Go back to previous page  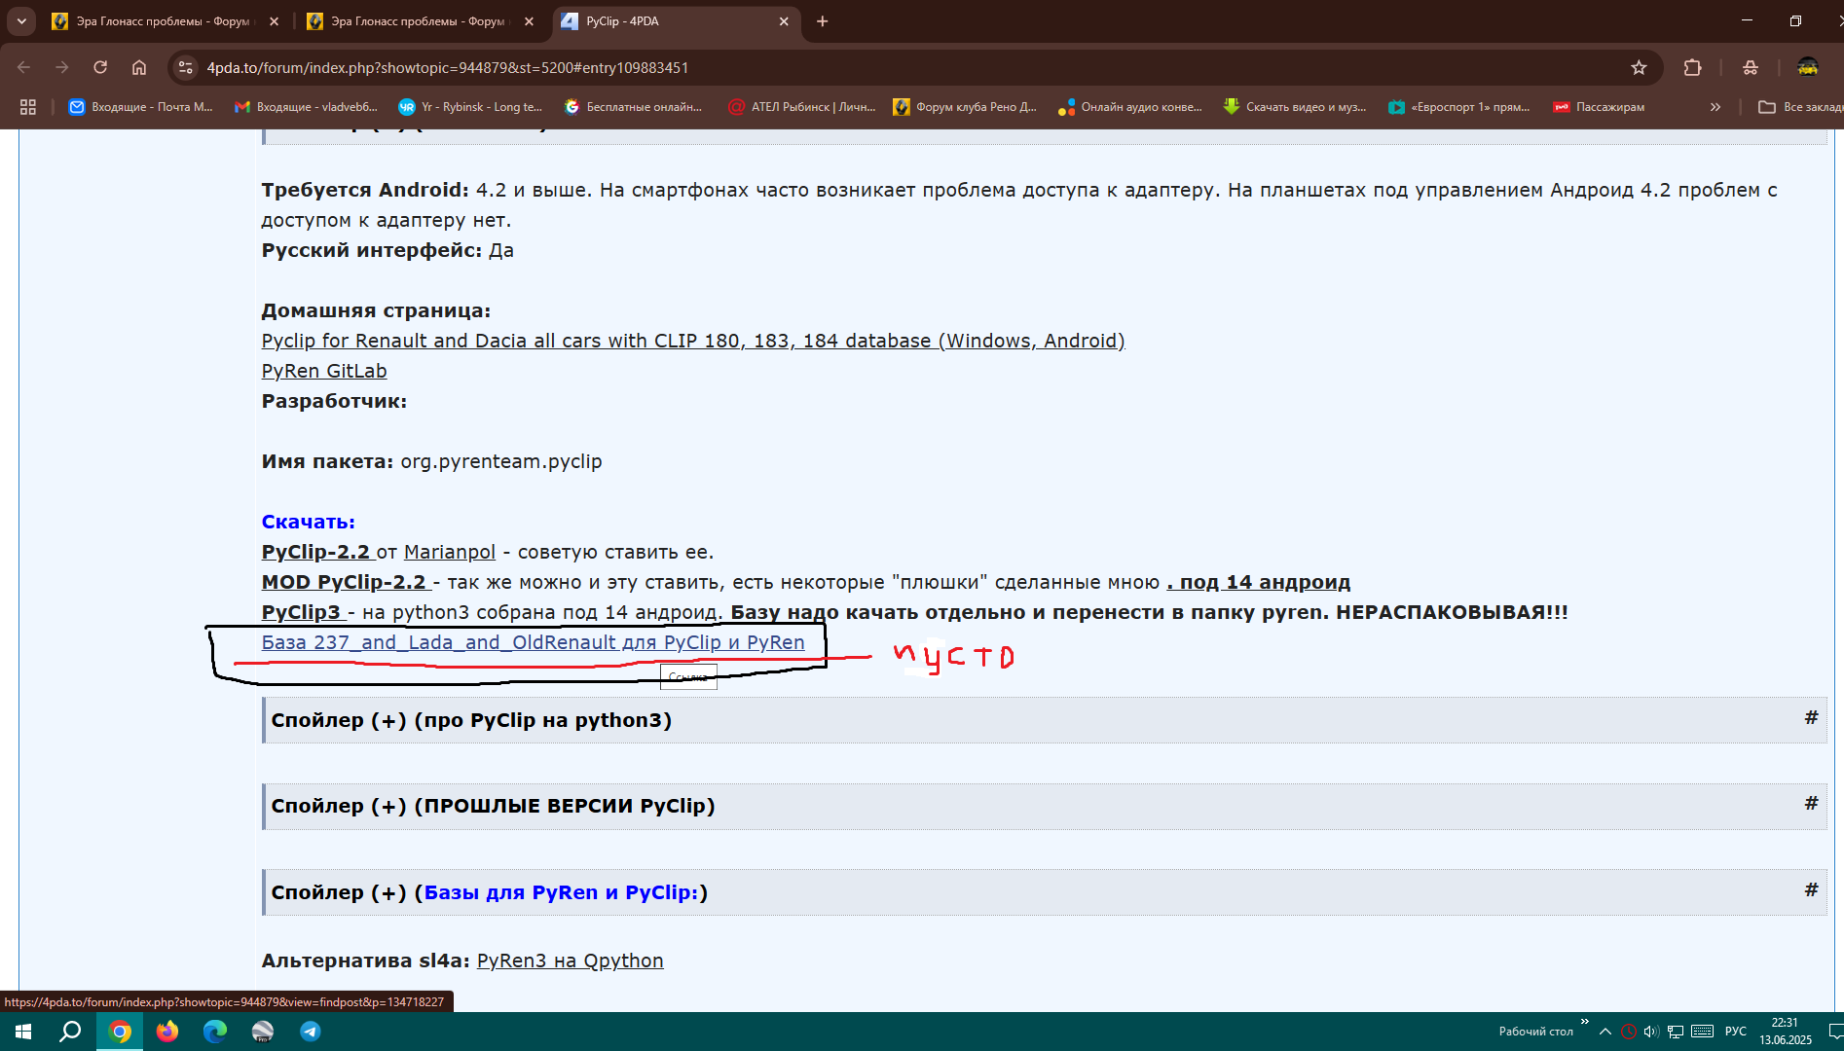tap(24, 67)
